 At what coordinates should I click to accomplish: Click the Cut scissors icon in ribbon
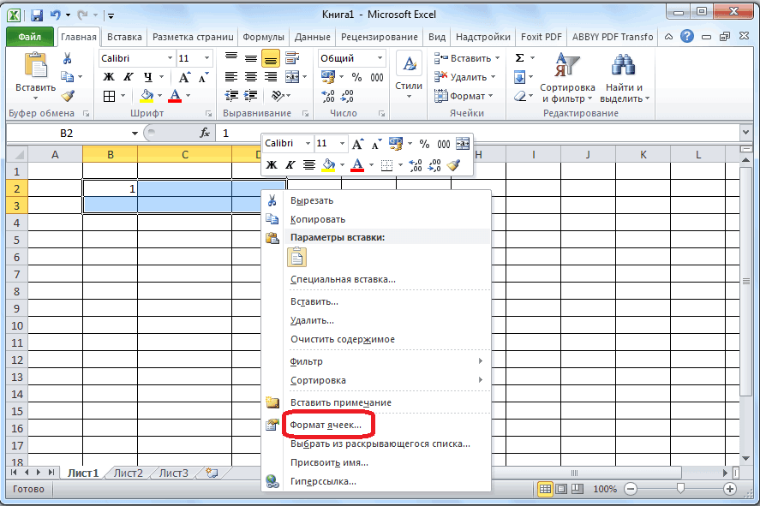click(68, 58)
